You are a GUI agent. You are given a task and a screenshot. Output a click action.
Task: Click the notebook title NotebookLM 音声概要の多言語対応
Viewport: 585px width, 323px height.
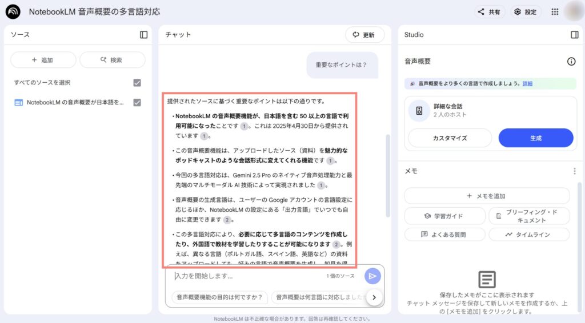click(94, 12)
